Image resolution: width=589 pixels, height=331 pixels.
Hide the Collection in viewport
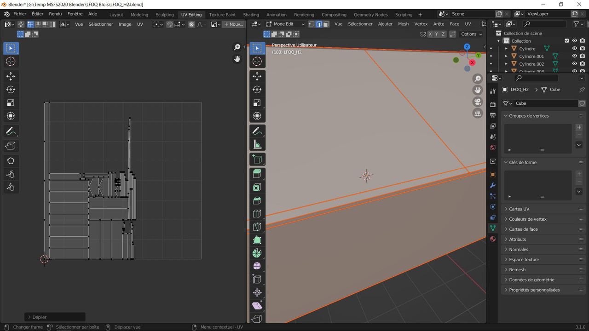pos(574,40)
